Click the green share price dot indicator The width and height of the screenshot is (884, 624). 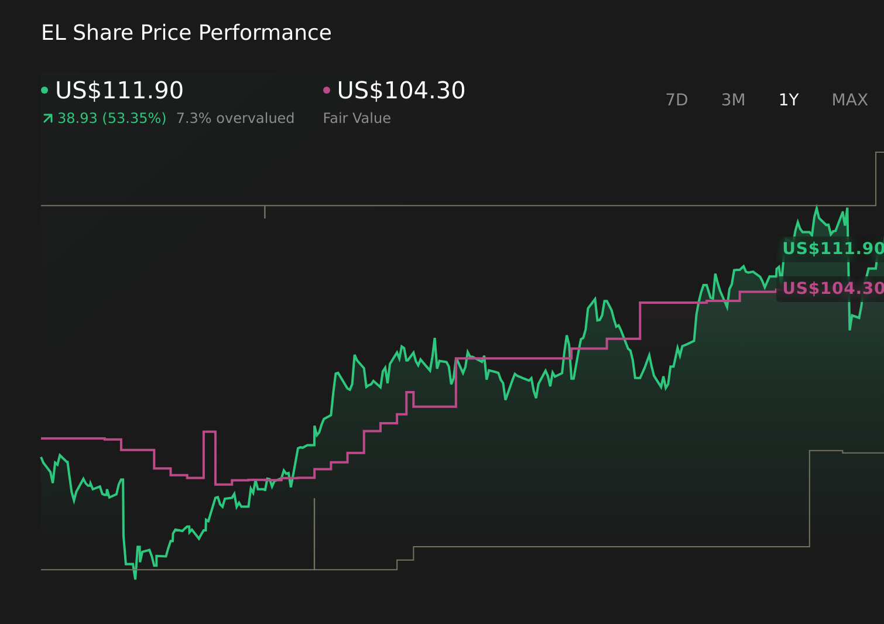[x=45, y=91]
